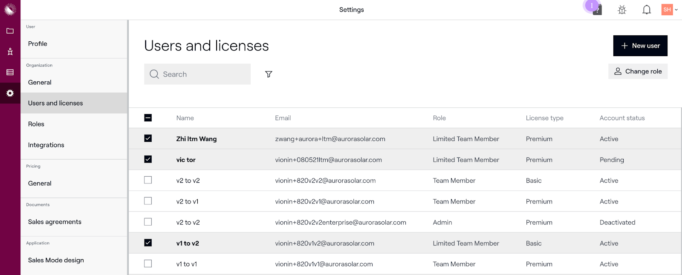Open the Roles settings page
Image resolution: width=682 pixels, height=275 pixels.
pyautogui.click(x=36, y=124)
